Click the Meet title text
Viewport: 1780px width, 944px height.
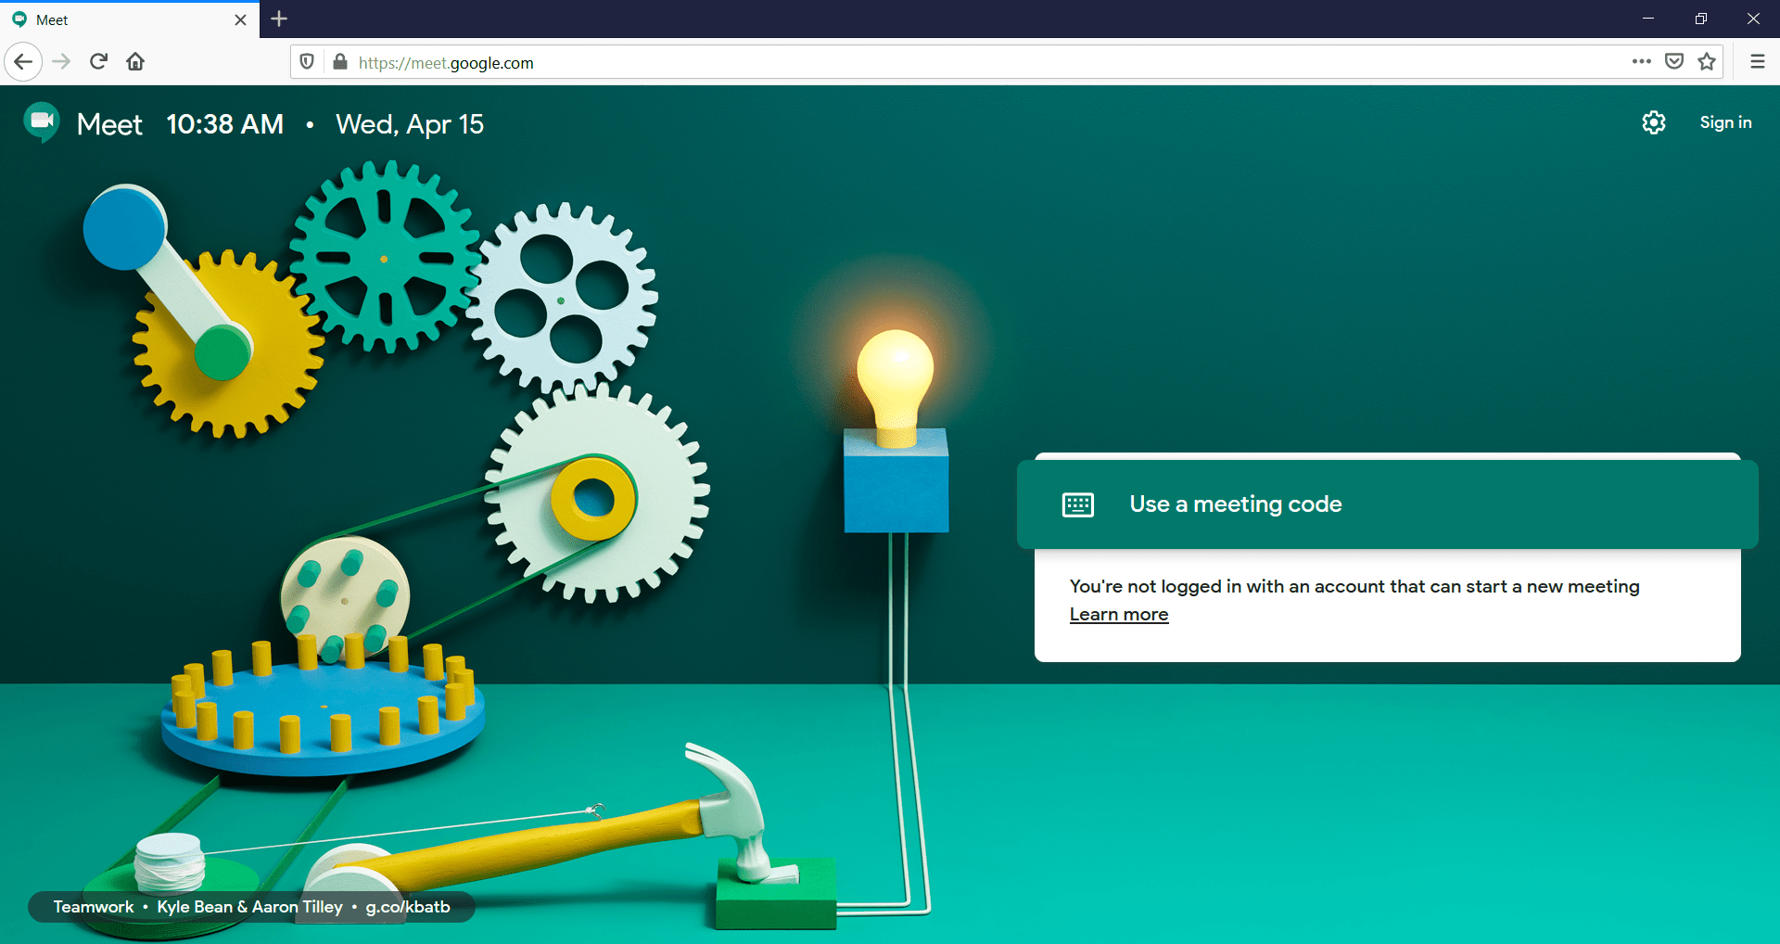[109, 124]
